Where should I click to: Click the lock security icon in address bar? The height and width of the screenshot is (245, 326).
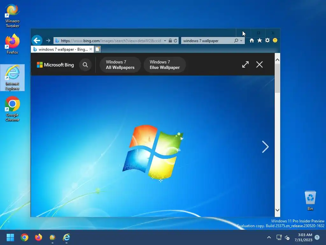click(170, 41)
